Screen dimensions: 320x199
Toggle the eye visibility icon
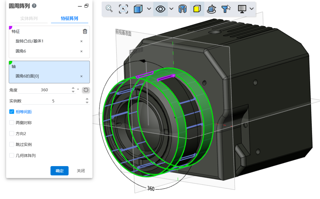(x=160, y=9)
